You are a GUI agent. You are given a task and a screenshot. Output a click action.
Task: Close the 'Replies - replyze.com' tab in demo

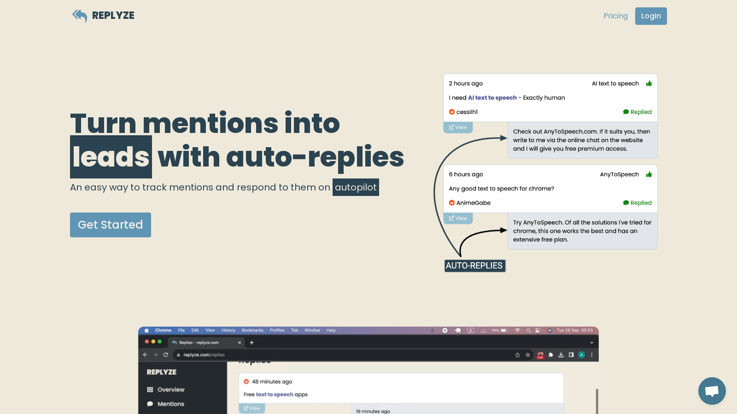(240, 343)
